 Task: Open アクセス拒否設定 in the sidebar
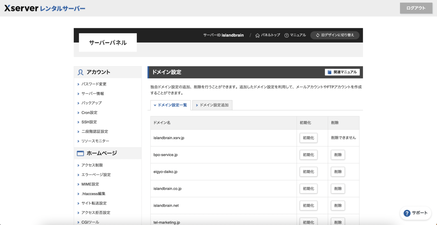(96, 213)
